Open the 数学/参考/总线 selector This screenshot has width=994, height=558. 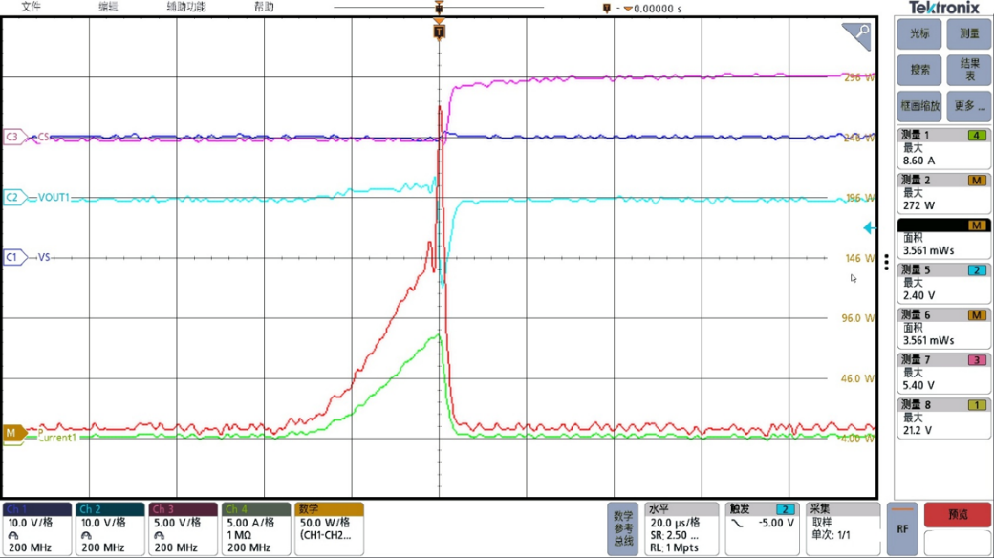(x=621, y=527)
